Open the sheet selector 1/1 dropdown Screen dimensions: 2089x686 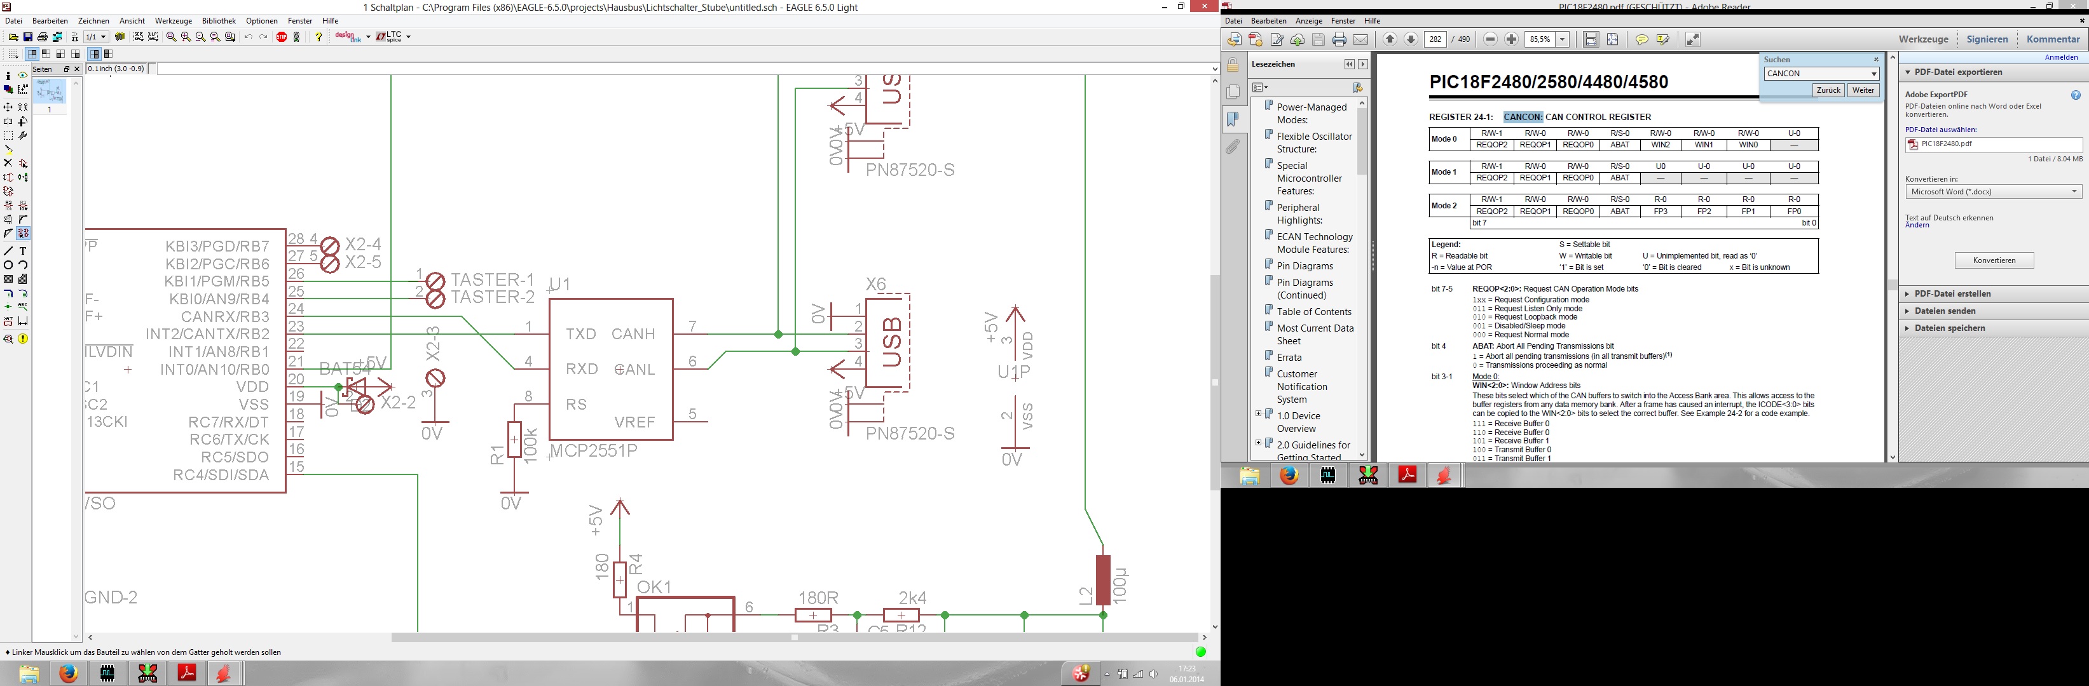[97, 36]
